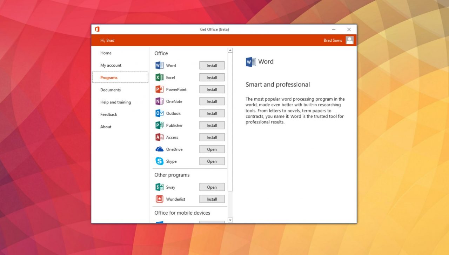Click the Publisher icon in the list
This screenshot has width=449, height=255.
160,125
